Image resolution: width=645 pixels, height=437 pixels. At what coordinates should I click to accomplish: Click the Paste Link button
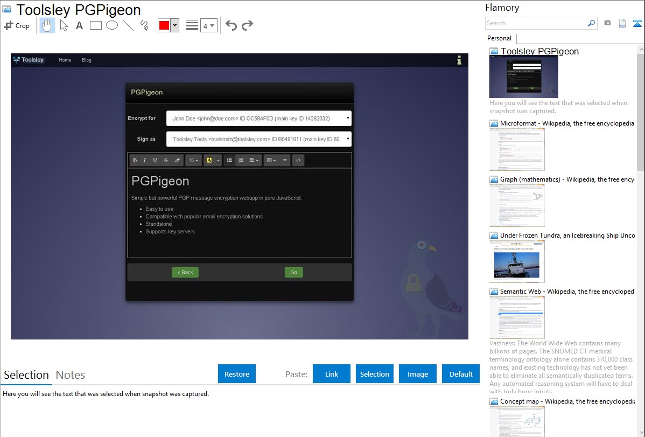coord(332,374)
